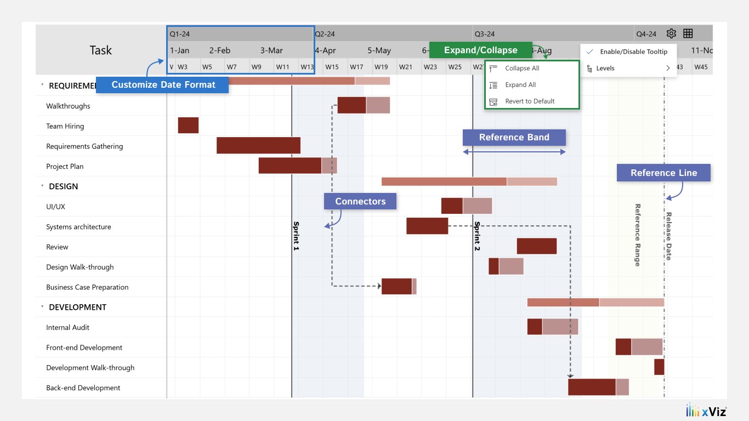The image size is (749, 421).
Task: Click the 5-May month header
Action: (x=379, y=50)
